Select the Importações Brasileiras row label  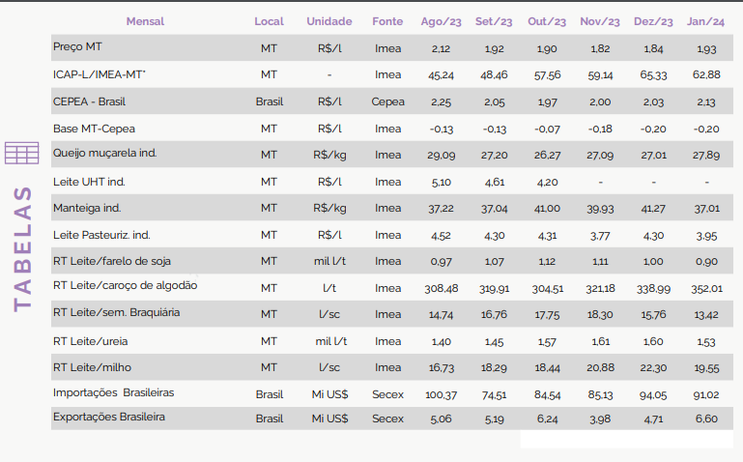click(113, 392)
